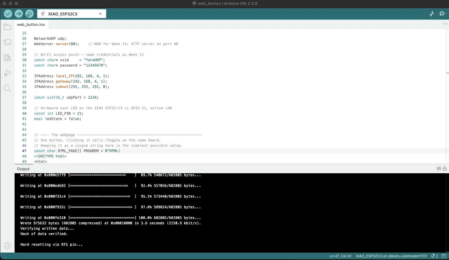The width and height of the screenshot is (449, 260).
Task: Click the 'Hard resetting via RTS pin...' output
Action: [x=51, y=245]
